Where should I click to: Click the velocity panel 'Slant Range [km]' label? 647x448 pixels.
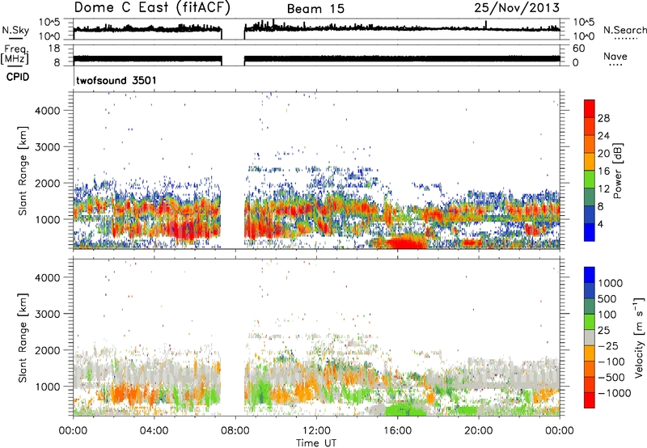[23, 337]
